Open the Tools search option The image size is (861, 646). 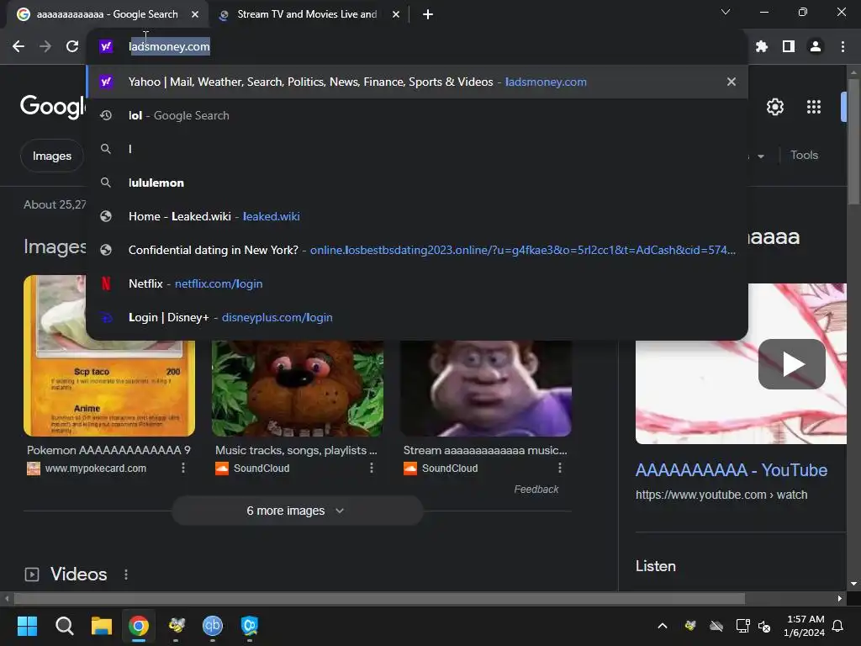coord(804,156)
